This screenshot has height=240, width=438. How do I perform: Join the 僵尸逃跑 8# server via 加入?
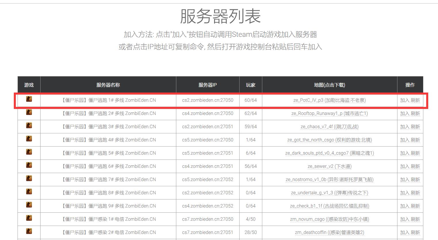(x=405, y=193)
